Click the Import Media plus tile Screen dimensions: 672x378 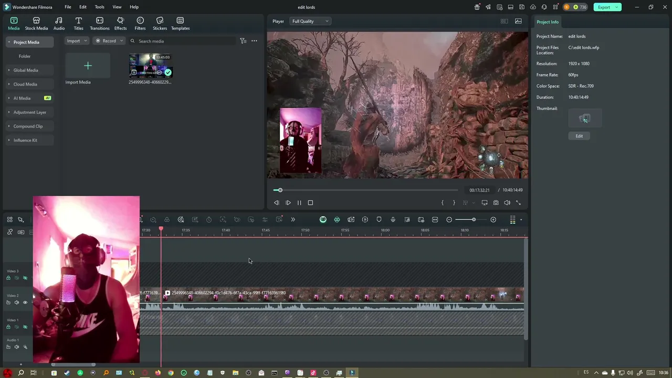(x=88, y=66)
